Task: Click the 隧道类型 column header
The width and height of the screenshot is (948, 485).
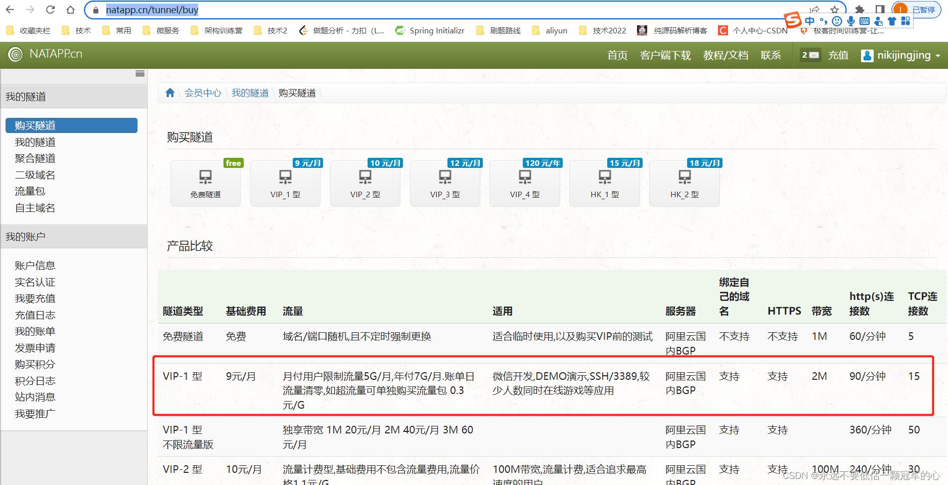Action: (183, 311)
